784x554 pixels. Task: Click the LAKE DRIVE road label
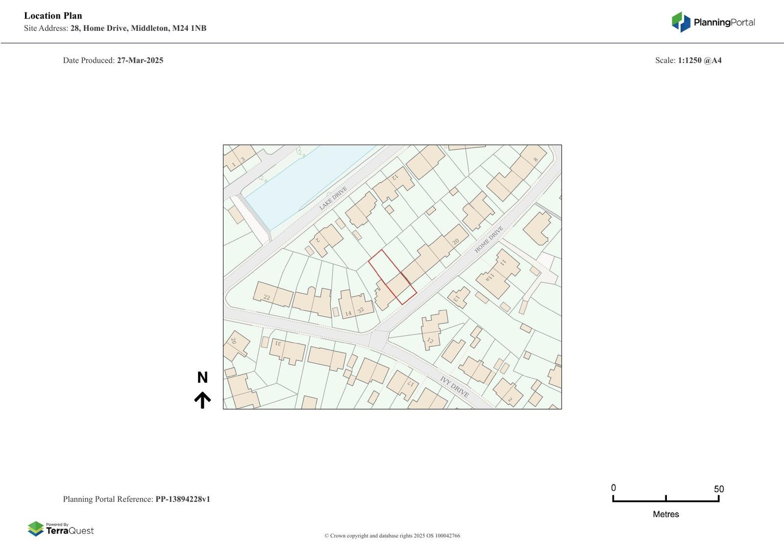333,198
